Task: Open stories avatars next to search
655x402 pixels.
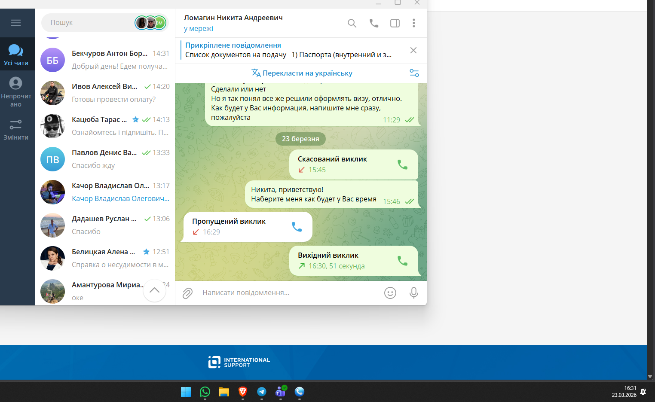Action: pyautogui.click(x=150, y=23)
